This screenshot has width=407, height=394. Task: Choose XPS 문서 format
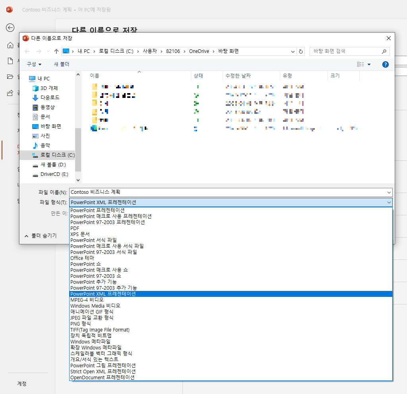point(231,234)
